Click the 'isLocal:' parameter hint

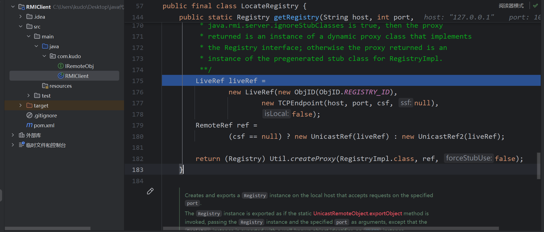(x=276, y=114)
